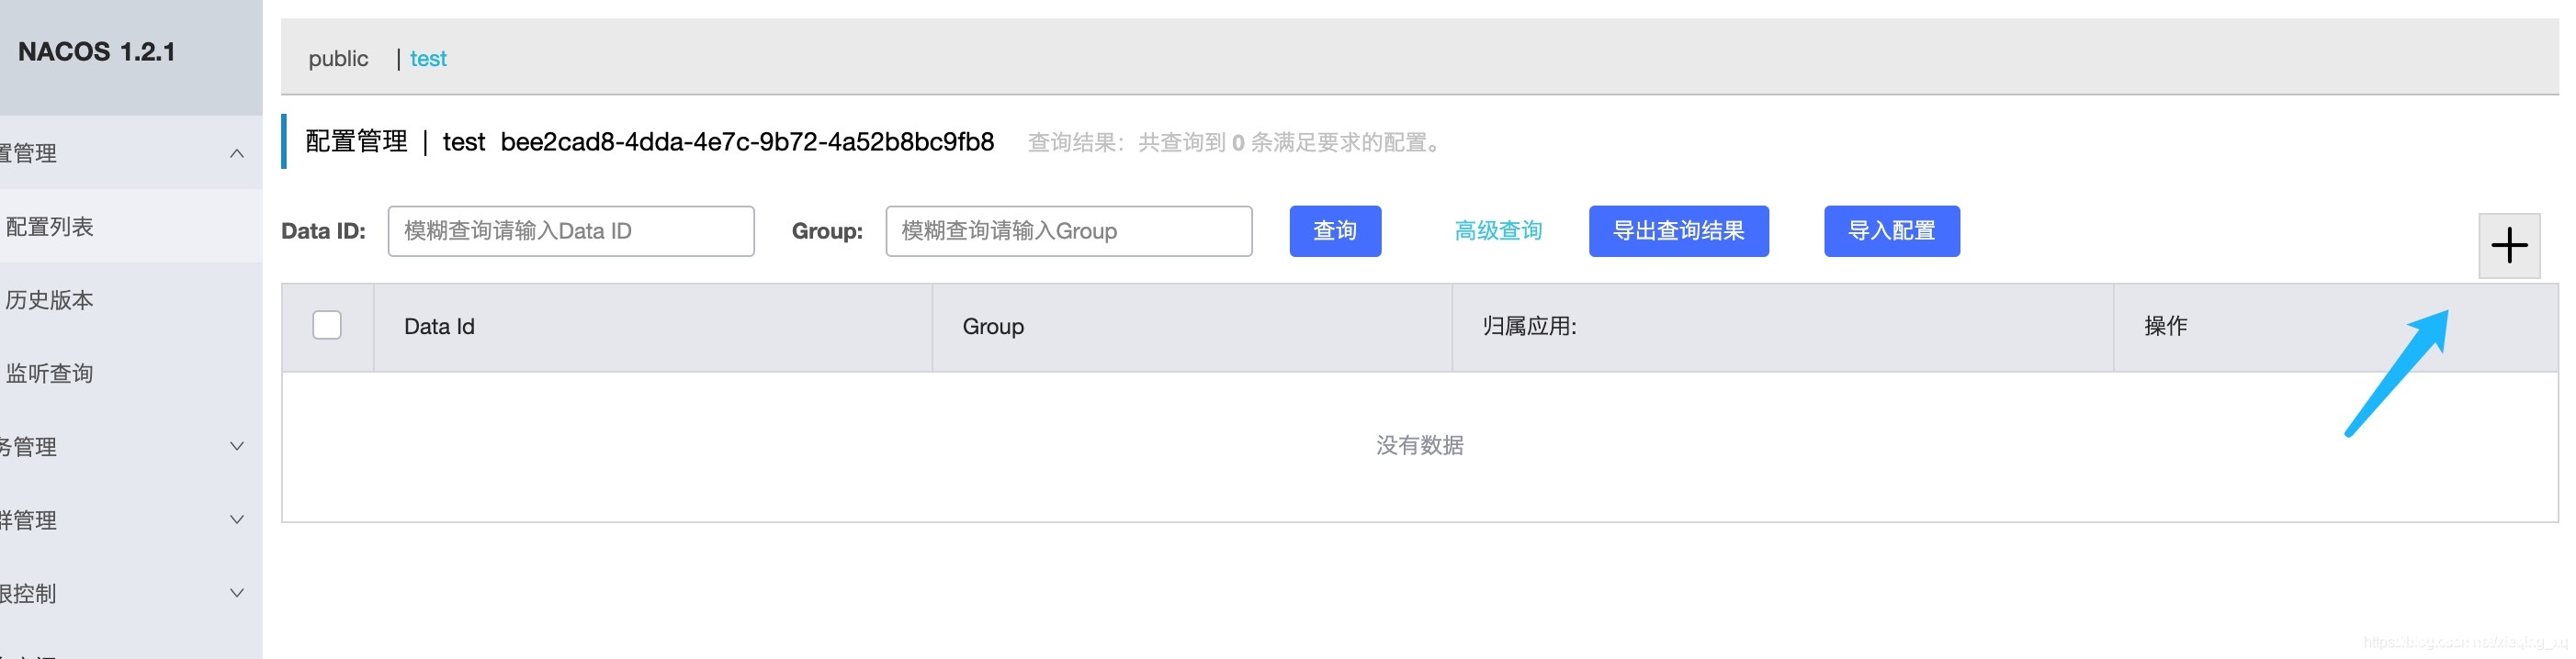Click the 导入配置 import button
The height and width of the screenshot is (659, 2576).
click(x=1891, y=230)
